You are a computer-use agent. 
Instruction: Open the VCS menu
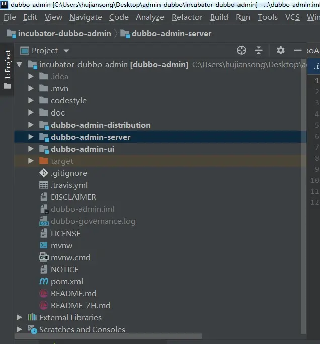pos(292,17)
